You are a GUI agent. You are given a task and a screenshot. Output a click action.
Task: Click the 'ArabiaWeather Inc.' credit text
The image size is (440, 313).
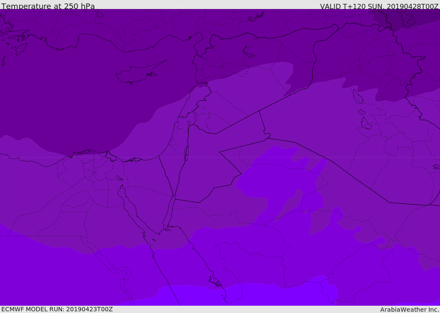pyautogui.click(x=409, y=310)
